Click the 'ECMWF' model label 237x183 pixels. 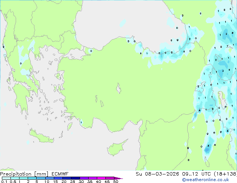coord(60,174)
